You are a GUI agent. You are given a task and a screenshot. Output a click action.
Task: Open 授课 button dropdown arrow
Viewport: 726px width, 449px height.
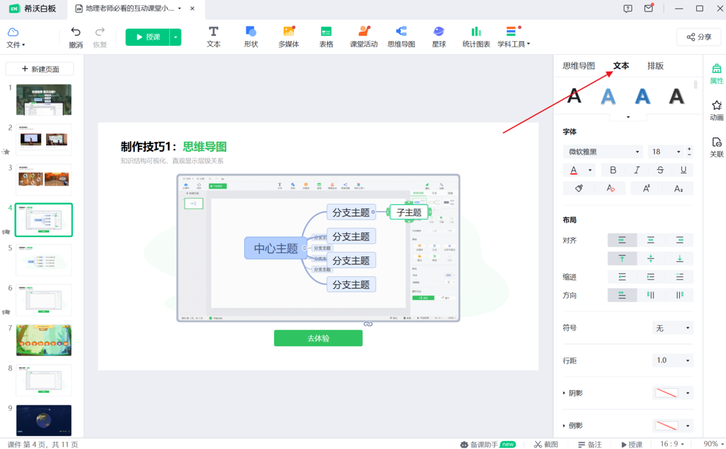coord(175,37)
